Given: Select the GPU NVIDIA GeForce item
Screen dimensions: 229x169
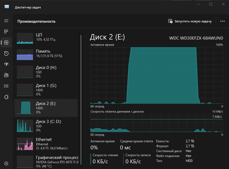Looking at the screenshot, I should pyautogui.click(x=46, y=162).
